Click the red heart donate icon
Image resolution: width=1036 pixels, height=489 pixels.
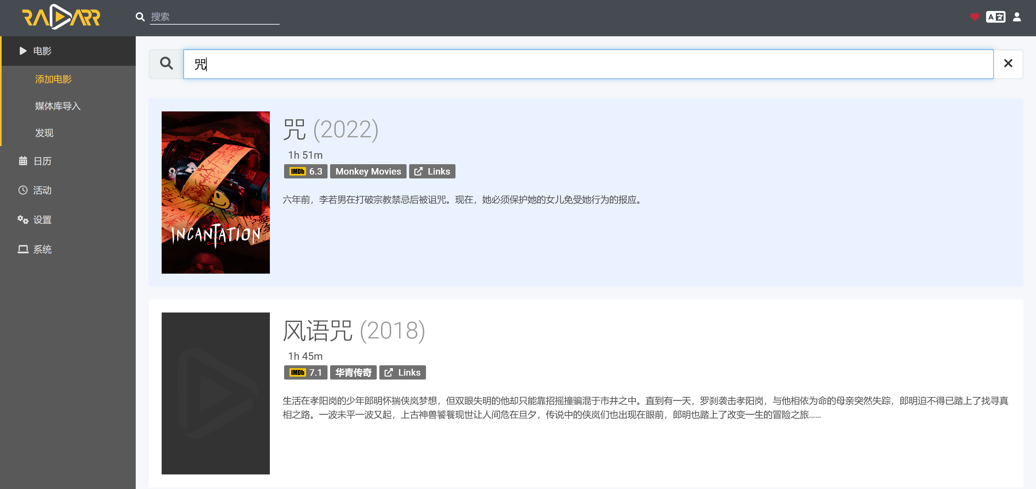point(974,17)
